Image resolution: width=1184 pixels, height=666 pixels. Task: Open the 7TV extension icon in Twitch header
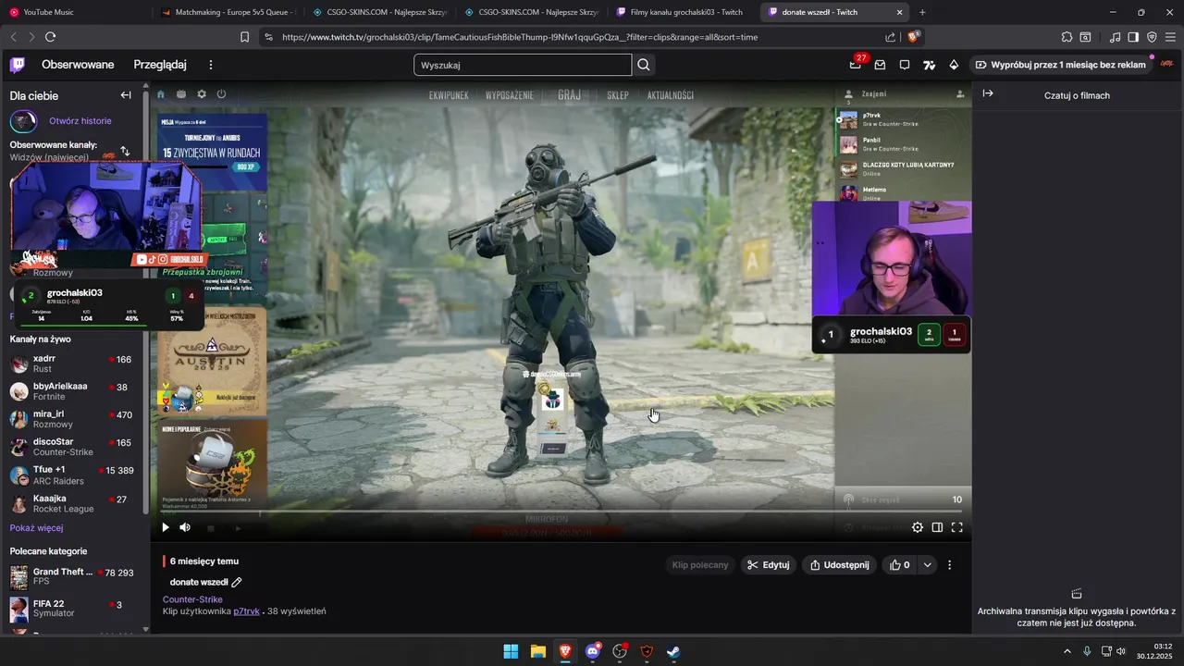(x=929, y=65)
